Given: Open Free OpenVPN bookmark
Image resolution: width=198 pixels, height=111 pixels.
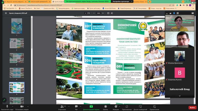Looking at the screenshot, I should [11, 9].
